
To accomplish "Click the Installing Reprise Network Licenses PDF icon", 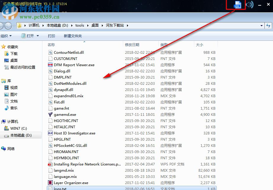I will click(x=50, y=164).
